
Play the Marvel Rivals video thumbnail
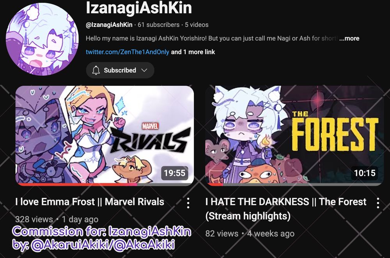(105, 136)
